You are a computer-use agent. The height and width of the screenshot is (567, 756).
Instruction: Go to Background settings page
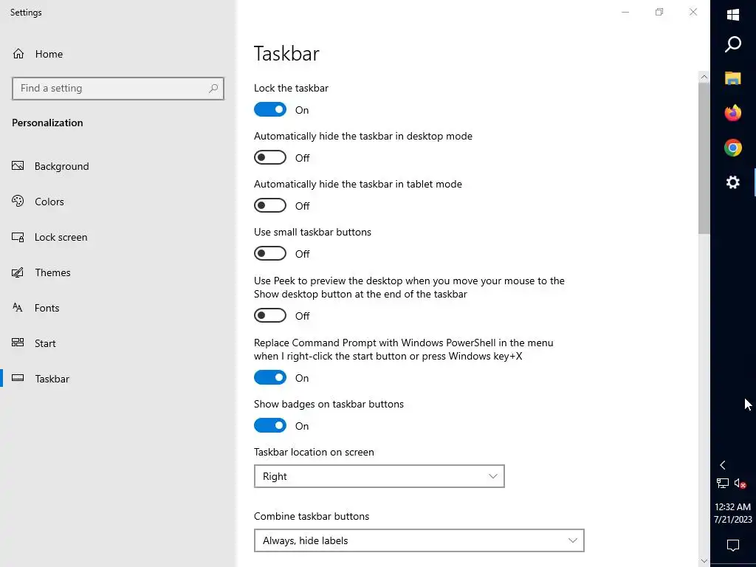click(61, 166)
